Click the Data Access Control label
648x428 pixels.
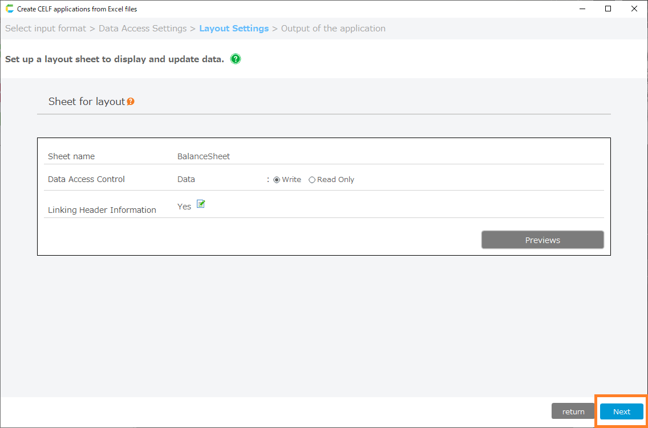(x=86, y=179)
